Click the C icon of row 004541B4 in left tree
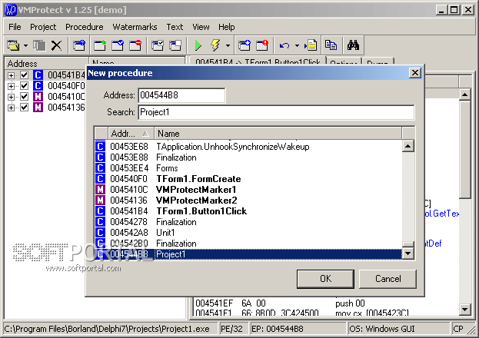 tap(38, 75)
